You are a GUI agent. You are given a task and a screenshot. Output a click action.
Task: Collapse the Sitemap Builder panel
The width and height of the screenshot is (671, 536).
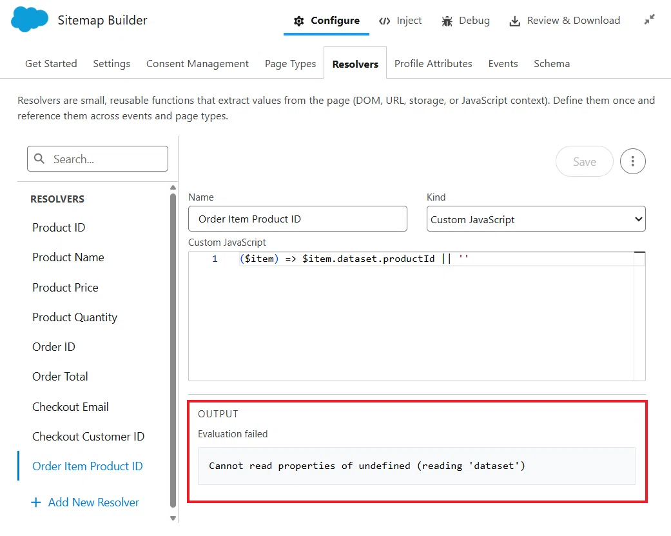649,20
